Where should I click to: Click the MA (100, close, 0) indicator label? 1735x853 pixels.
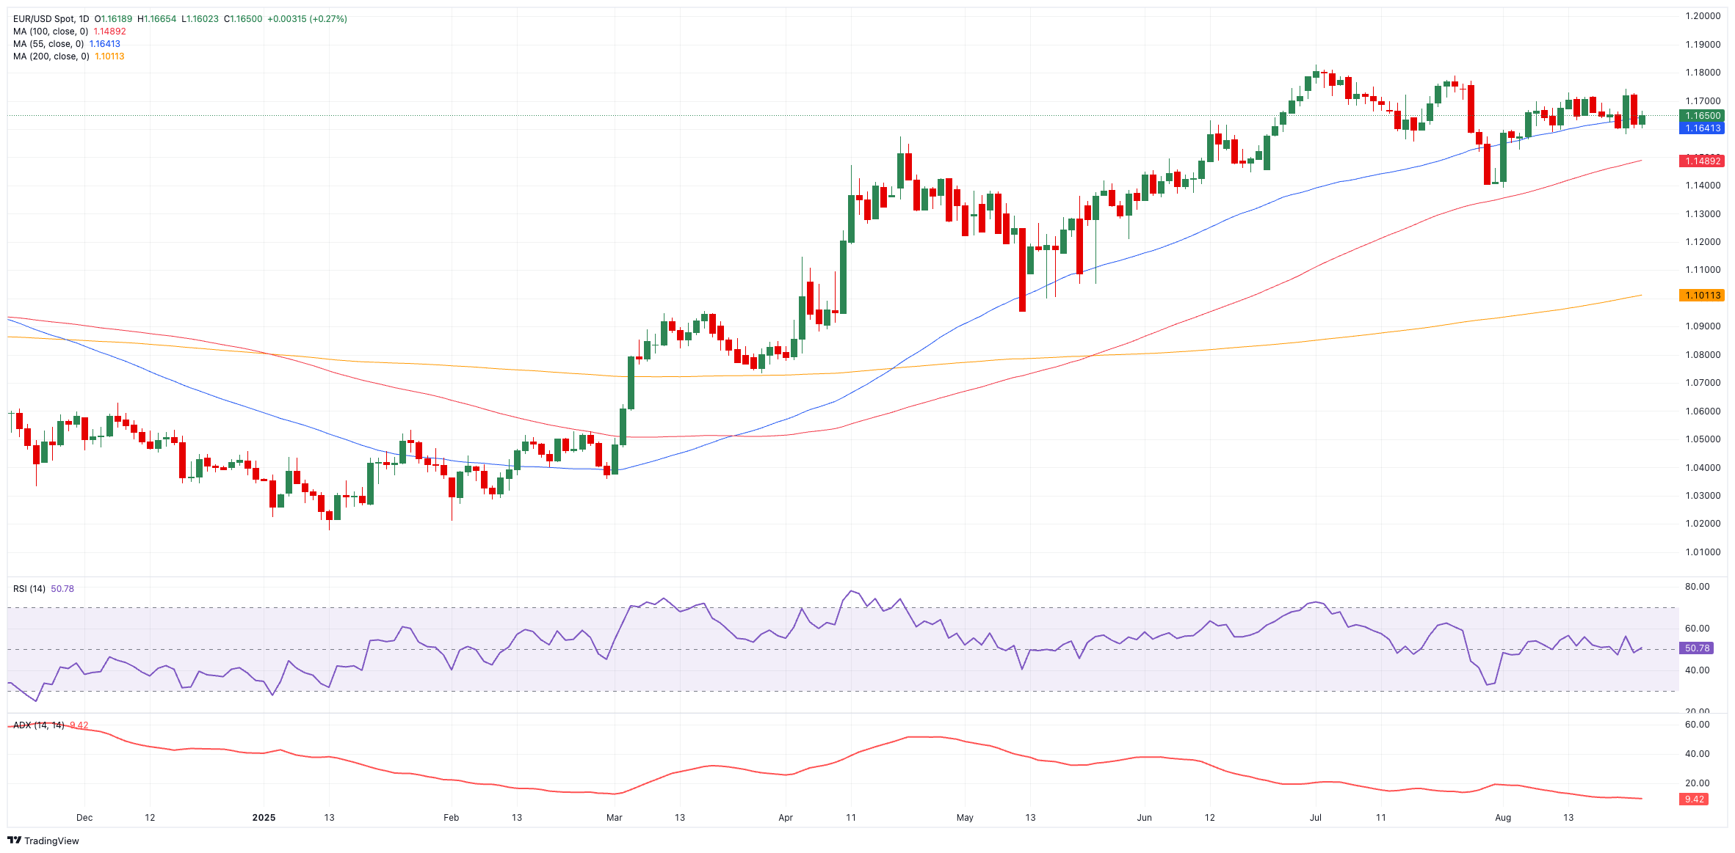click(51, 32)
